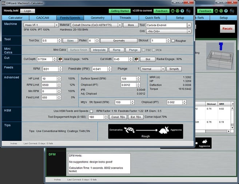Click the green dollar icon in front window
Screen dimensions: 239x184
pyautogui.click(x=178, y=11)
